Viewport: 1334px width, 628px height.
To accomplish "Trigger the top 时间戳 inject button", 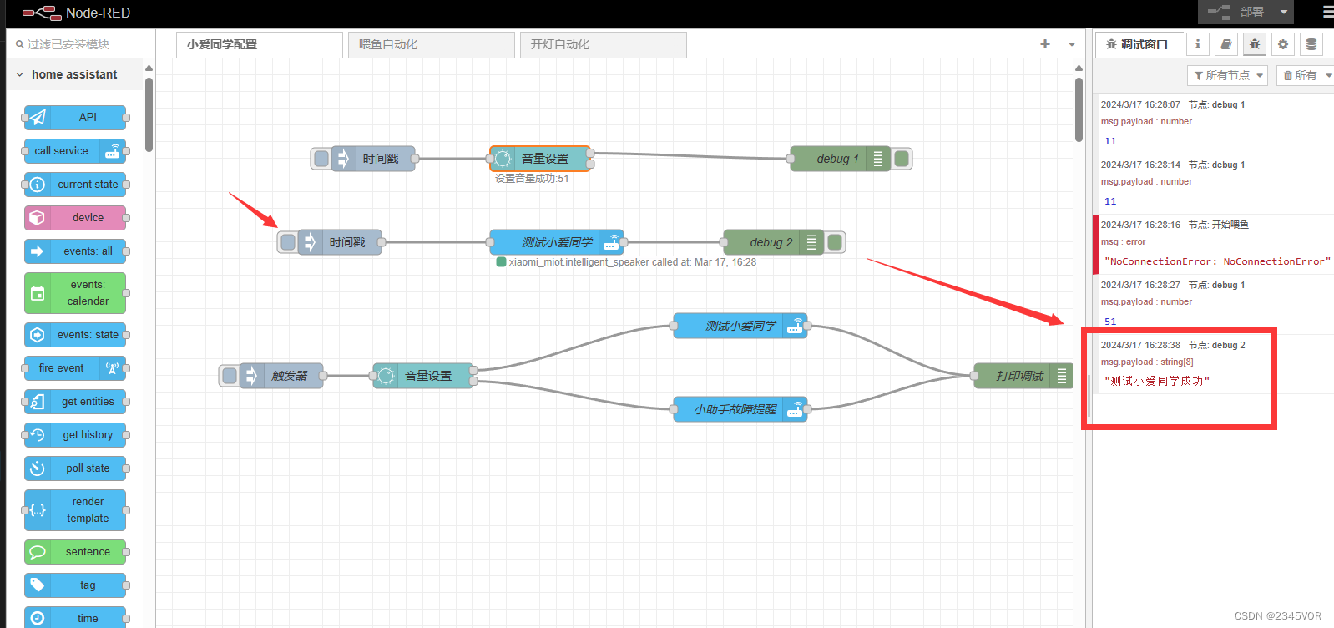I will [x=321, y=159].
